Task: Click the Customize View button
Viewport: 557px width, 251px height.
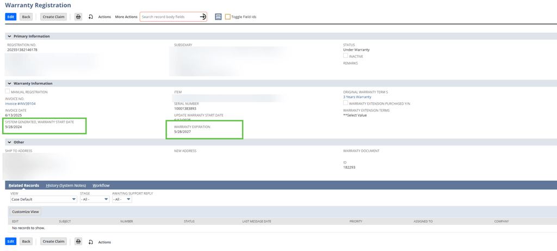Action: (x=26, y=212)
